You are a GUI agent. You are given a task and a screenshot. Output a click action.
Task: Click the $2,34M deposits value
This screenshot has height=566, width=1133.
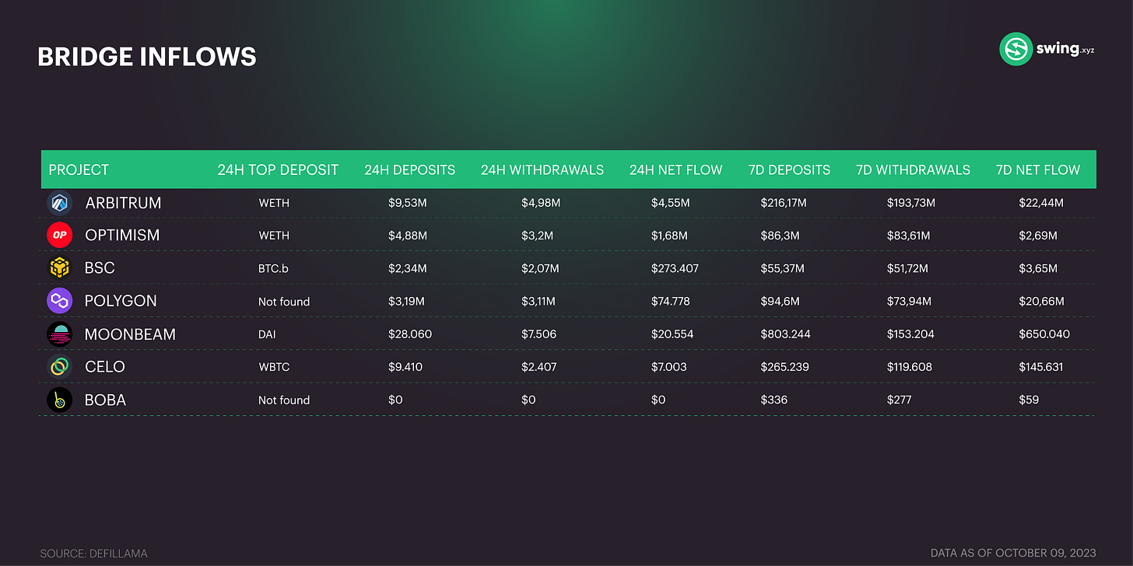pos(408,268)
